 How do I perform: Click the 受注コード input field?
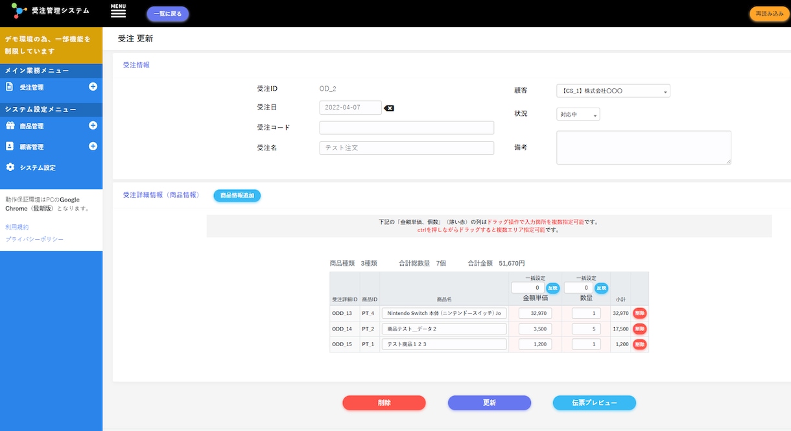(x=407, y=128)
